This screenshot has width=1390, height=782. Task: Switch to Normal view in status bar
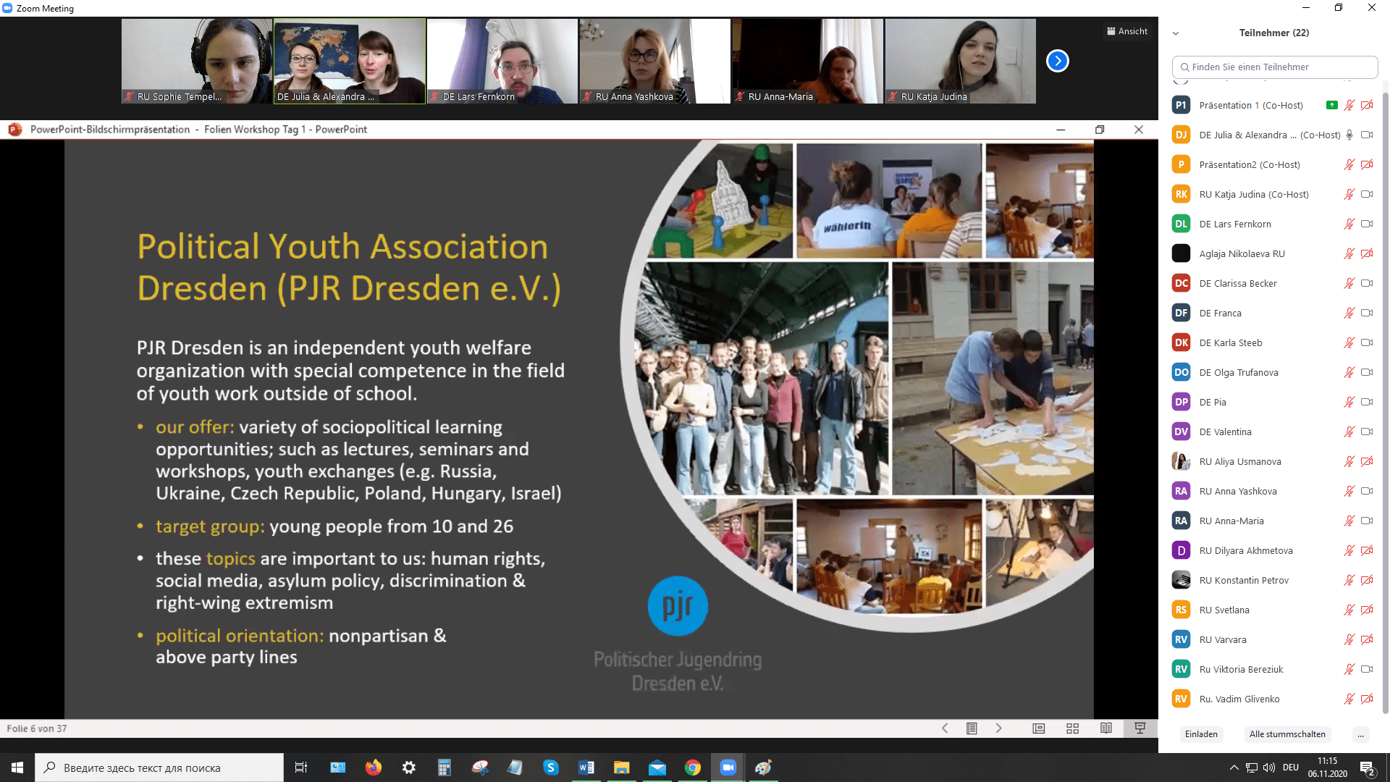1038,728
